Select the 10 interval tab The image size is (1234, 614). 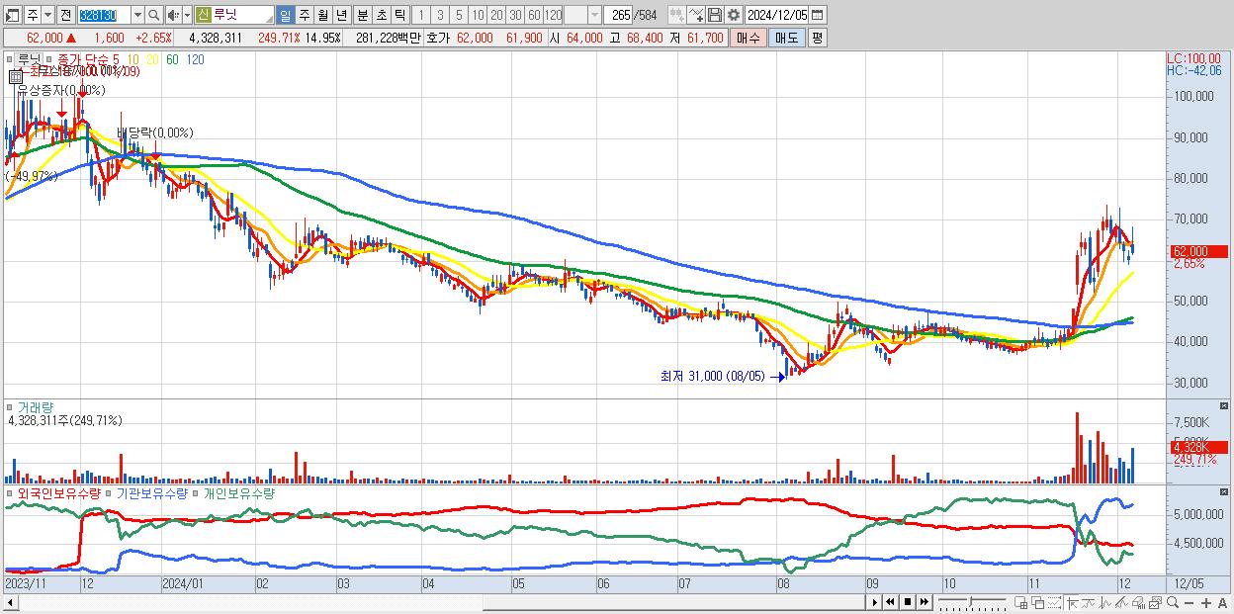click(x=478, y=15)
